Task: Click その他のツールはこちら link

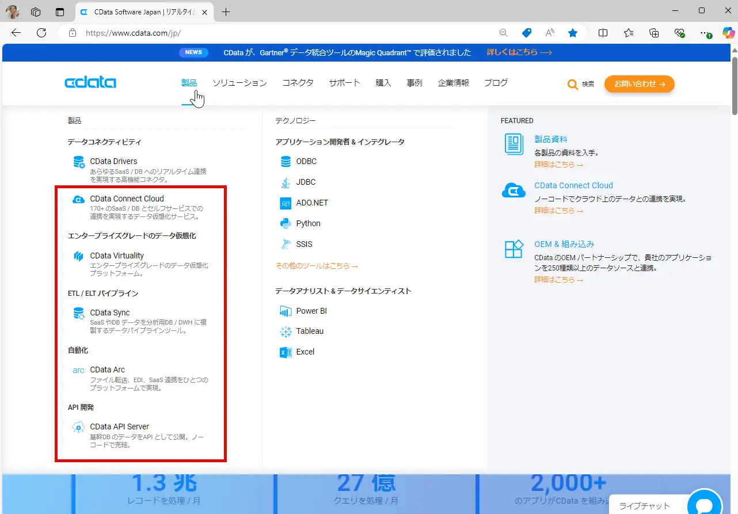Action: point(317,266)
